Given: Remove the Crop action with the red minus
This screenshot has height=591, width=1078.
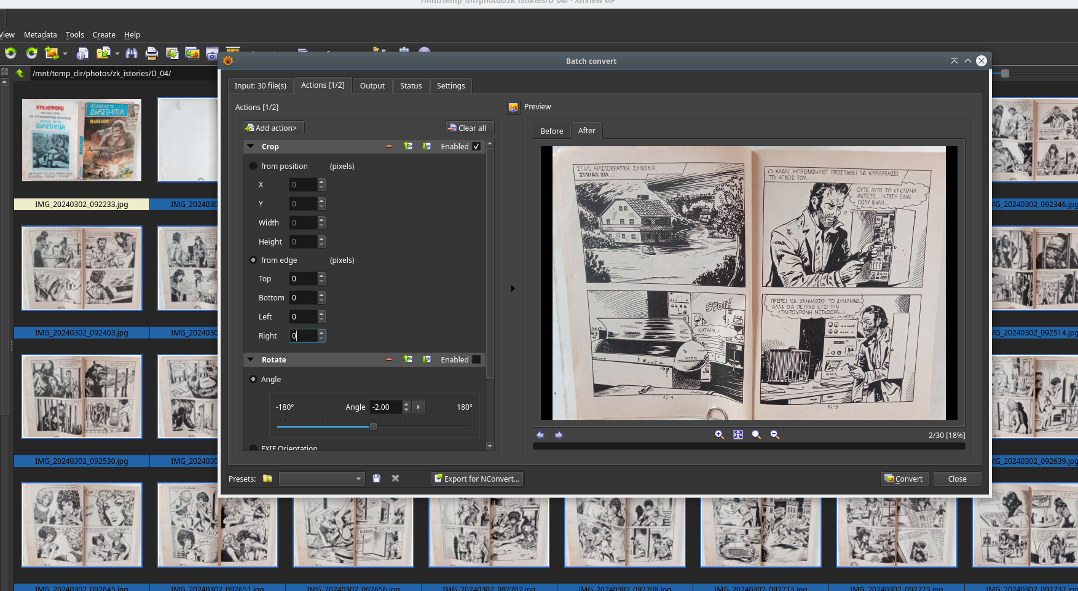Looking at the screenshot, I should tap(388, 146).
